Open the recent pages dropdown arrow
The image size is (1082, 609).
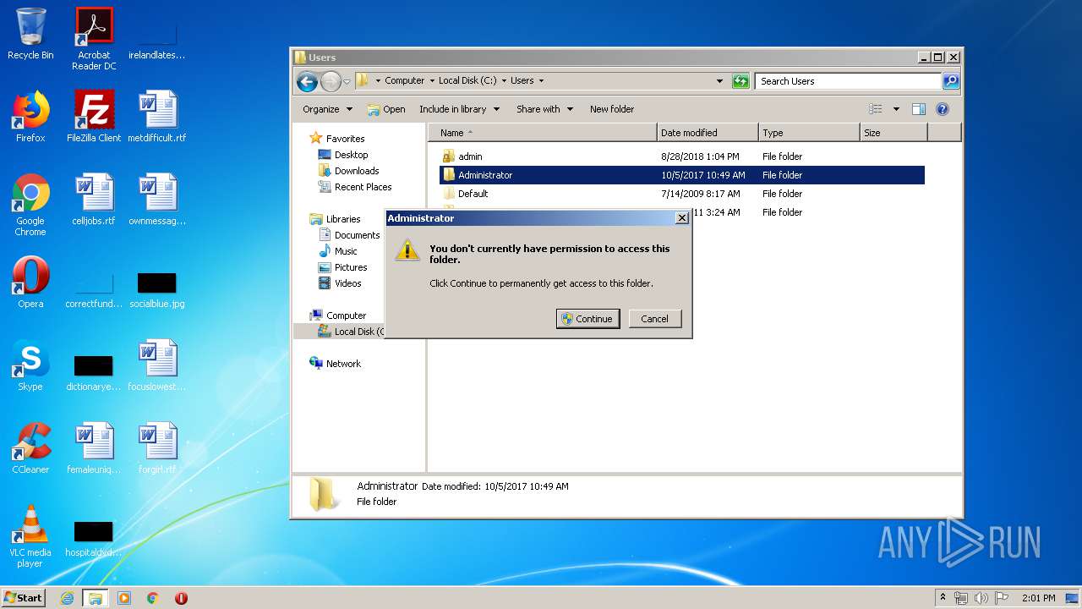(x=347, y=82)
